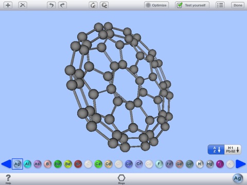Image resolution: width=247 pixels, height=185 pixels.
Task: Select the Ba barium element ball
Action: 58,164
